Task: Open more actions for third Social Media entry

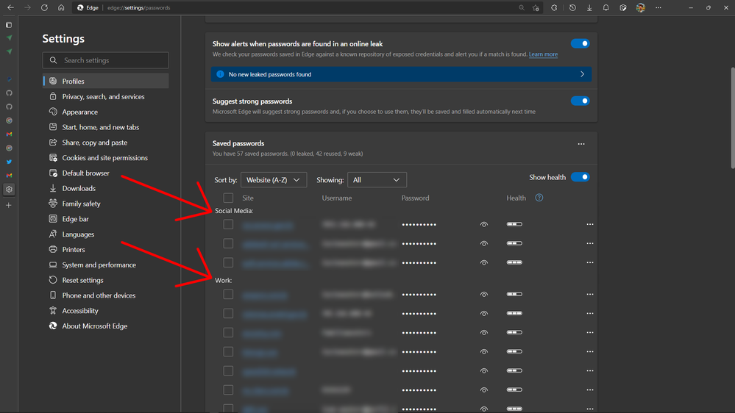Action: pos(589,262)
